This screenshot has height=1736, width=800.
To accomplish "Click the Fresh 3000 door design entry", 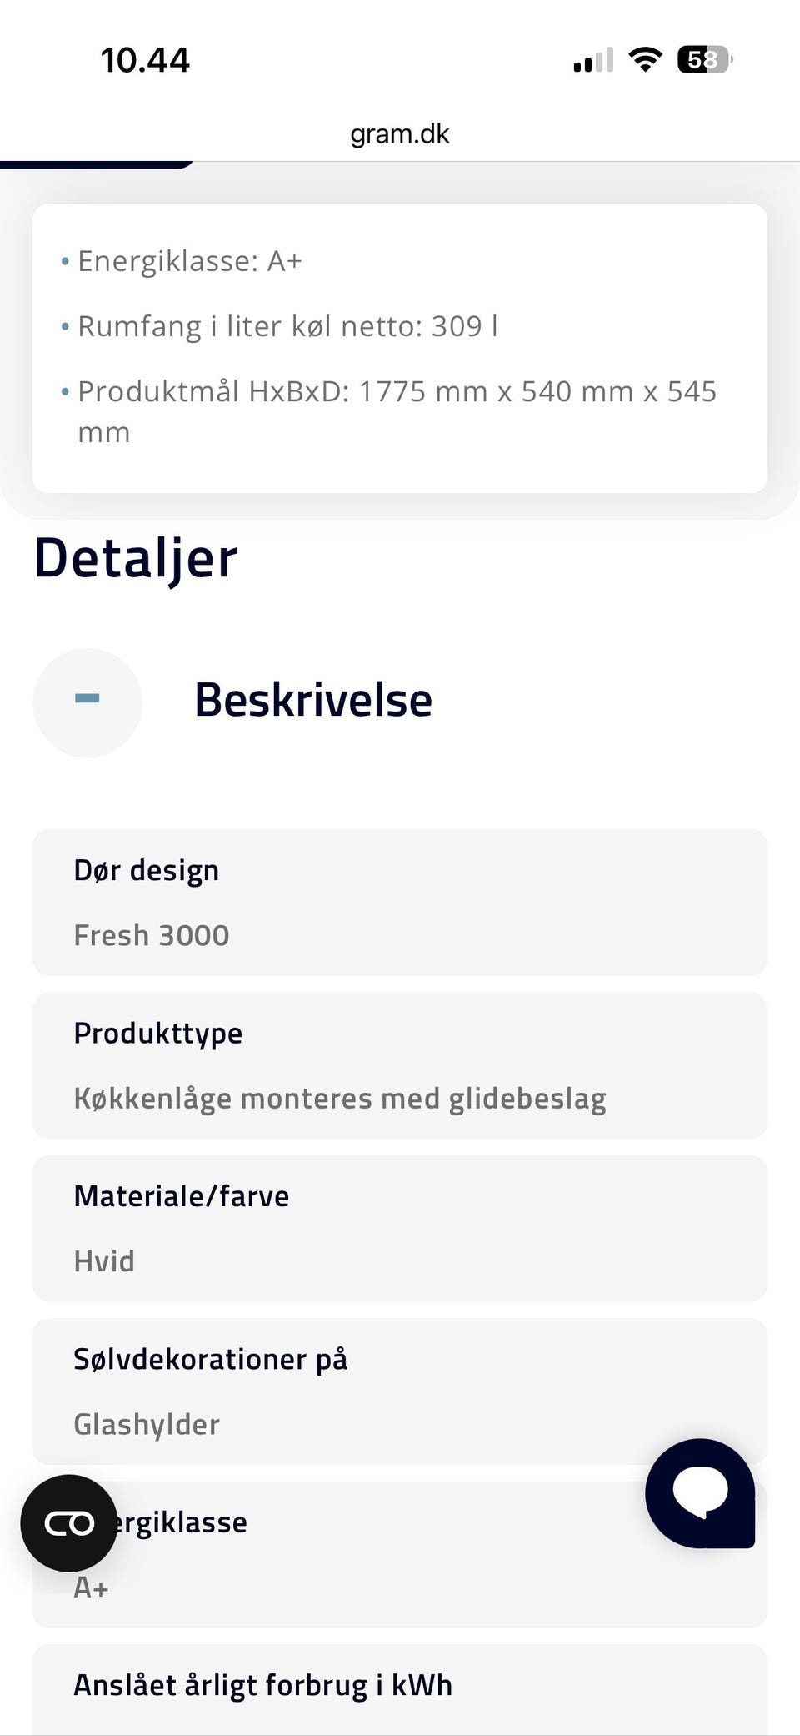I will pyautogui.click(x=151, y=935).
